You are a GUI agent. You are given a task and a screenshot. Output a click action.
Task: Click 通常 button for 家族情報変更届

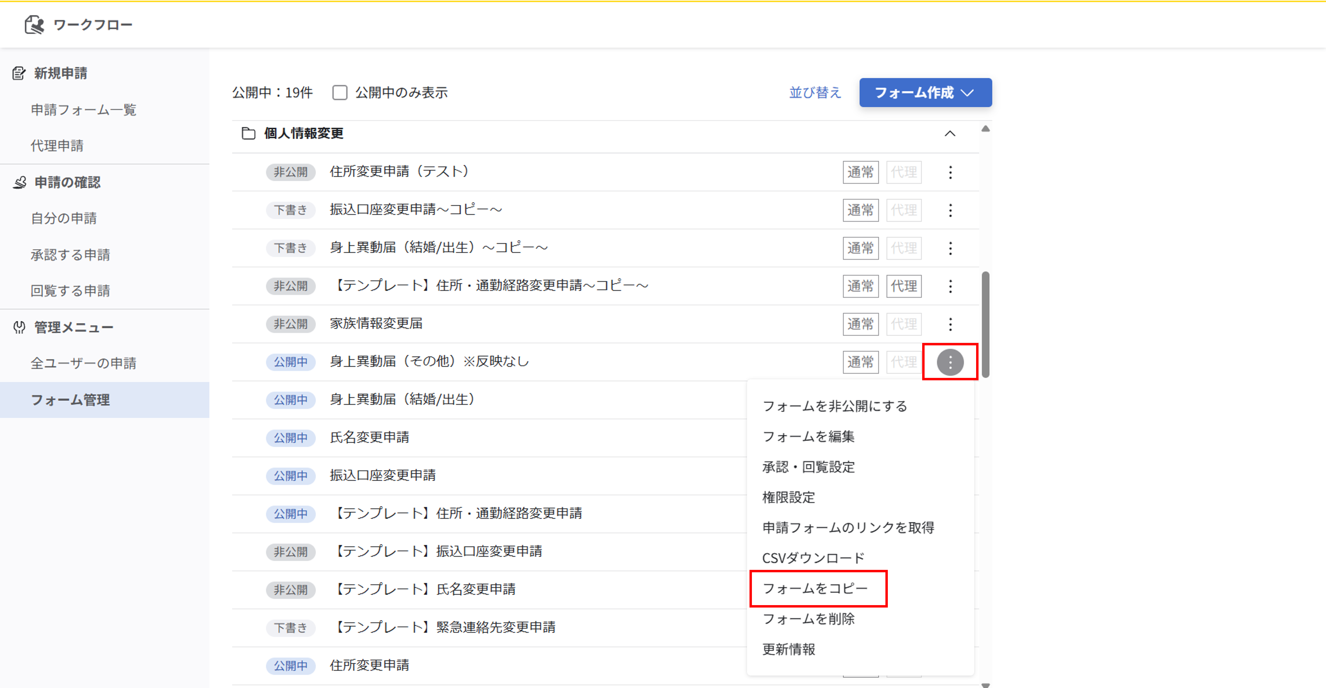tap(860, 324)
